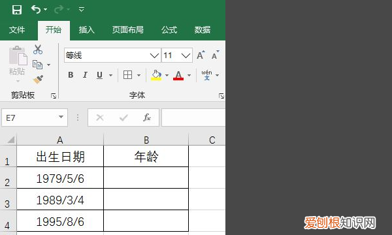Select row 2 header

(x=8, y=178)
